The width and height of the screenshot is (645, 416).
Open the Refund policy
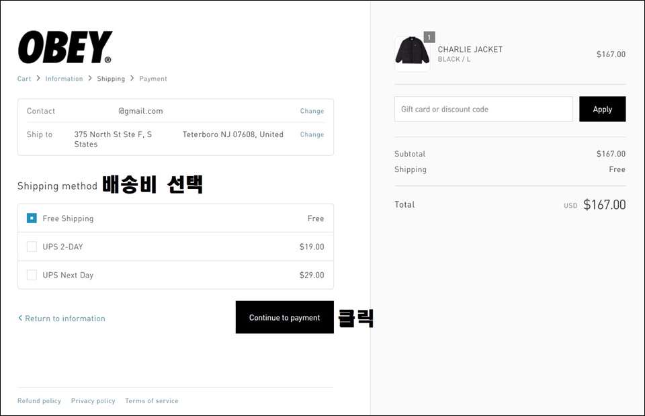39,401
